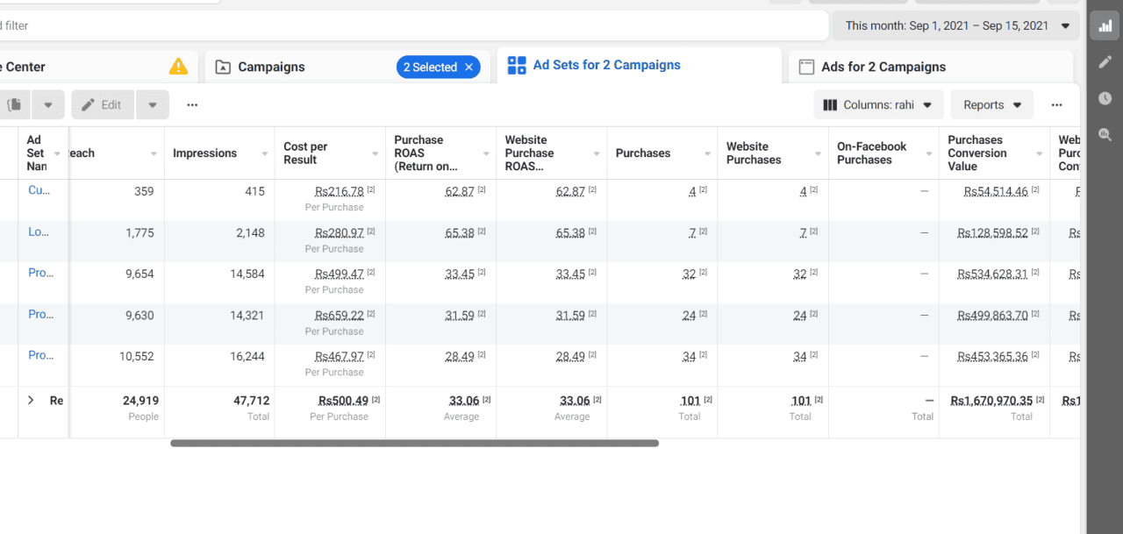
Task: Expand the results summary row
Action: click(32, 400)
